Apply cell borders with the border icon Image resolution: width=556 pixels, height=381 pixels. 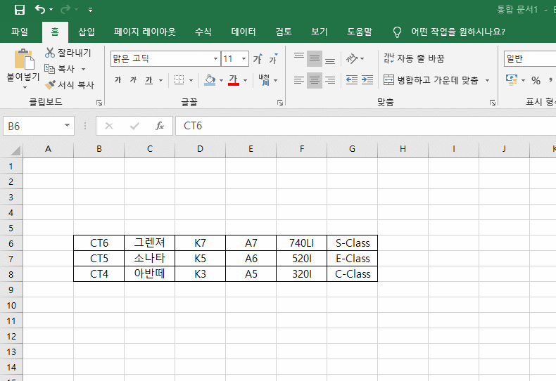point(179,80)
